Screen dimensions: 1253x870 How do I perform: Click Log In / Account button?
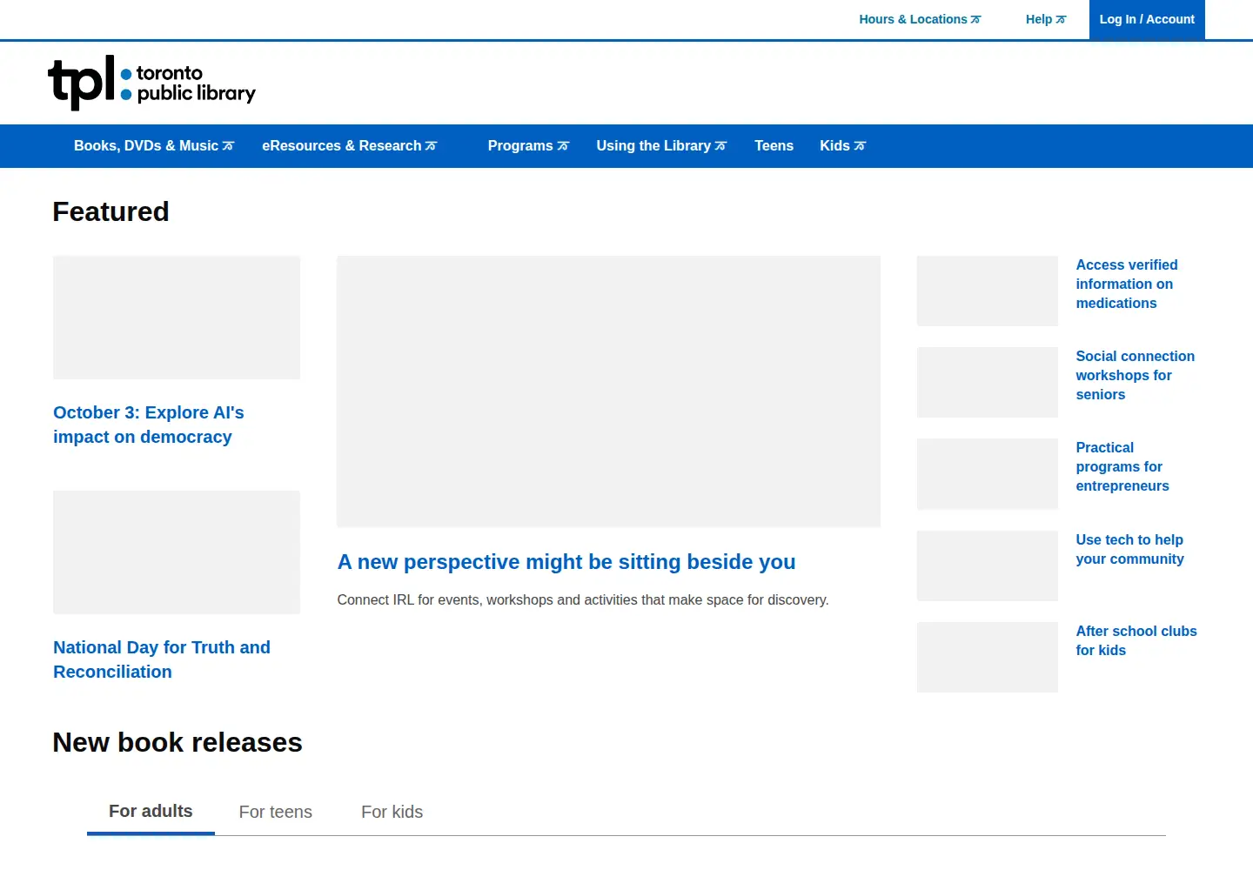(1147, 19)
